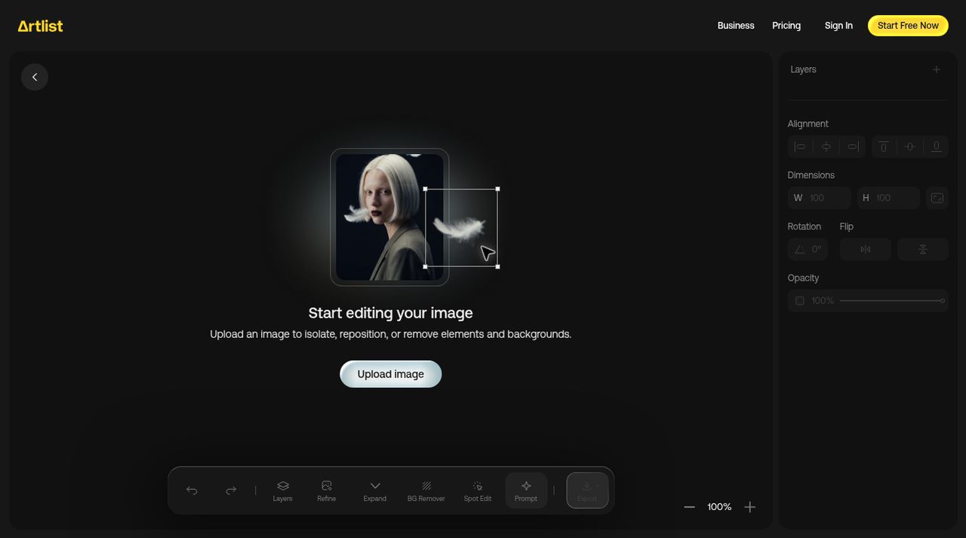The height and width of the screenshot is (538, 966).
Task: Click the sample portrait thumbnail illustration
Action: point(389,217)
